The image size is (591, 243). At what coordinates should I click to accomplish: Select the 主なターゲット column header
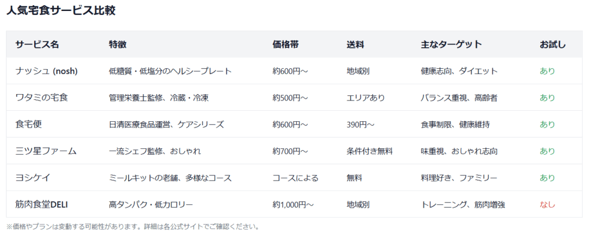pos(451,44)
